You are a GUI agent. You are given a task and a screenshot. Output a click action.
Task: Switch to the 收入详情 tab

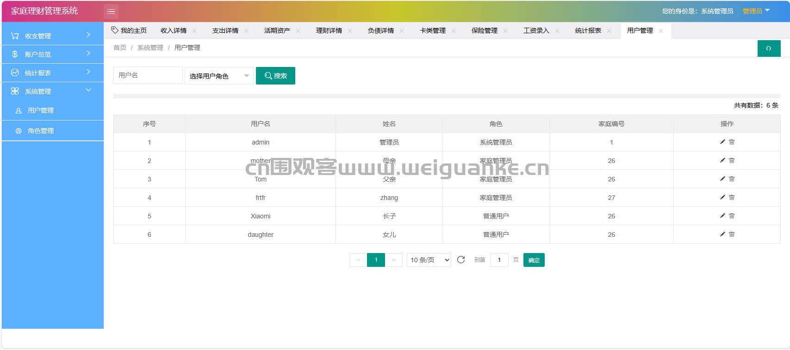coord(174,30)
